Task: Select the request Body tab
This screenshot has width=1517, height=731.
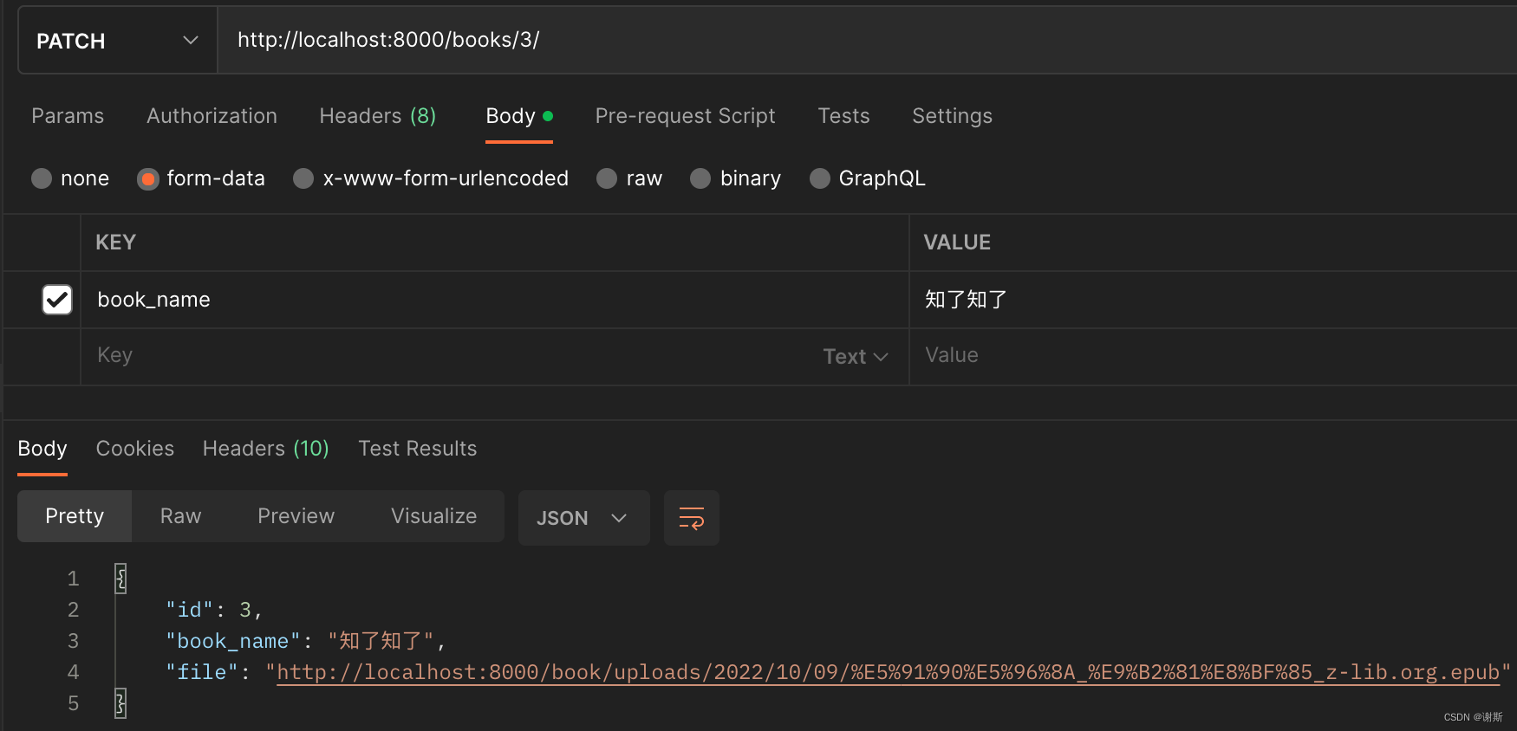Action: point(519,116)
